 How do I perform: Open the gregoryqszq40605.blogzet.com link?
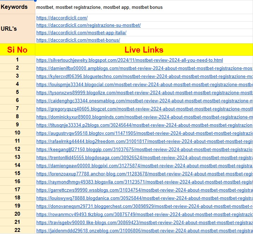pos(144,109)
